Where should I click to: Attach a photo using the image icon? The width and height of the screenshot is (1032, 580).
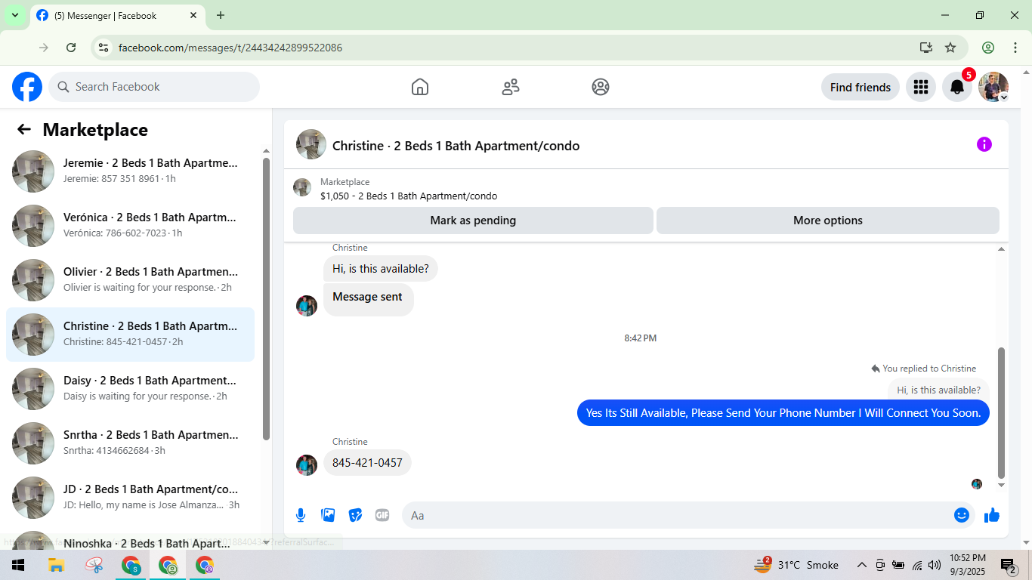pos(328,515)
